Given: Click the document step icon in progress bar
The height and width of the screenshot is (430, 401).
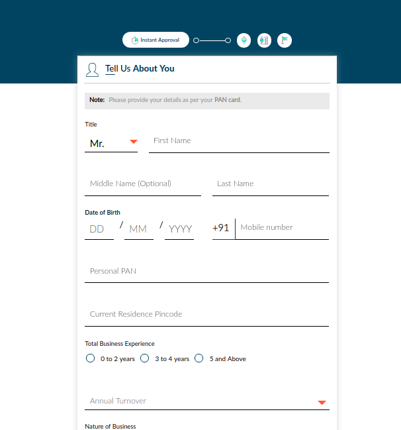Looking at the screenshot, I should [264, 40].
